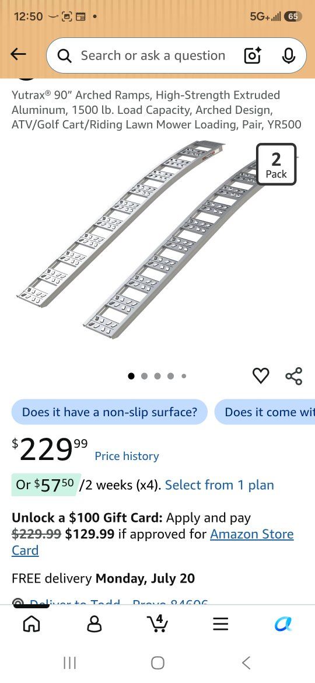Tap the microphone voice search icon
Screen dimensions: 315x683
[288, 55]
